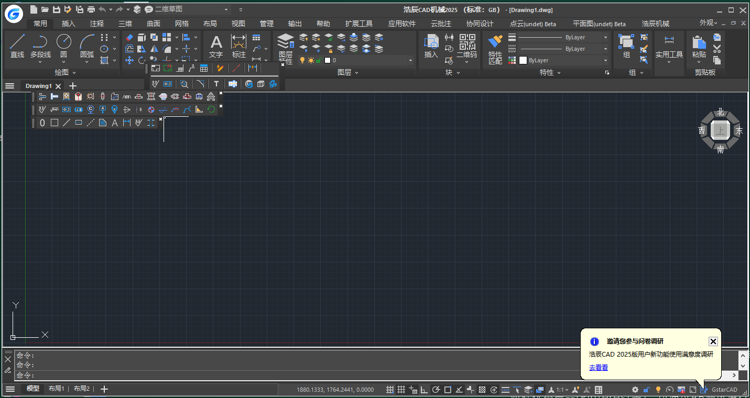Toggle object snap square icon in status bar
The height and width of the screenshot is (398, 750).
point(448,390)
